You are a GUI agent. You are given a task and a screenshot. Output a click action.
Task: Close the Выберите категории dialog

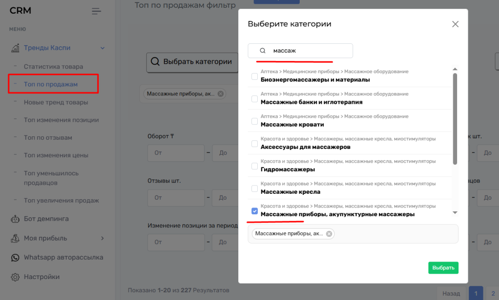pos(456,24)
